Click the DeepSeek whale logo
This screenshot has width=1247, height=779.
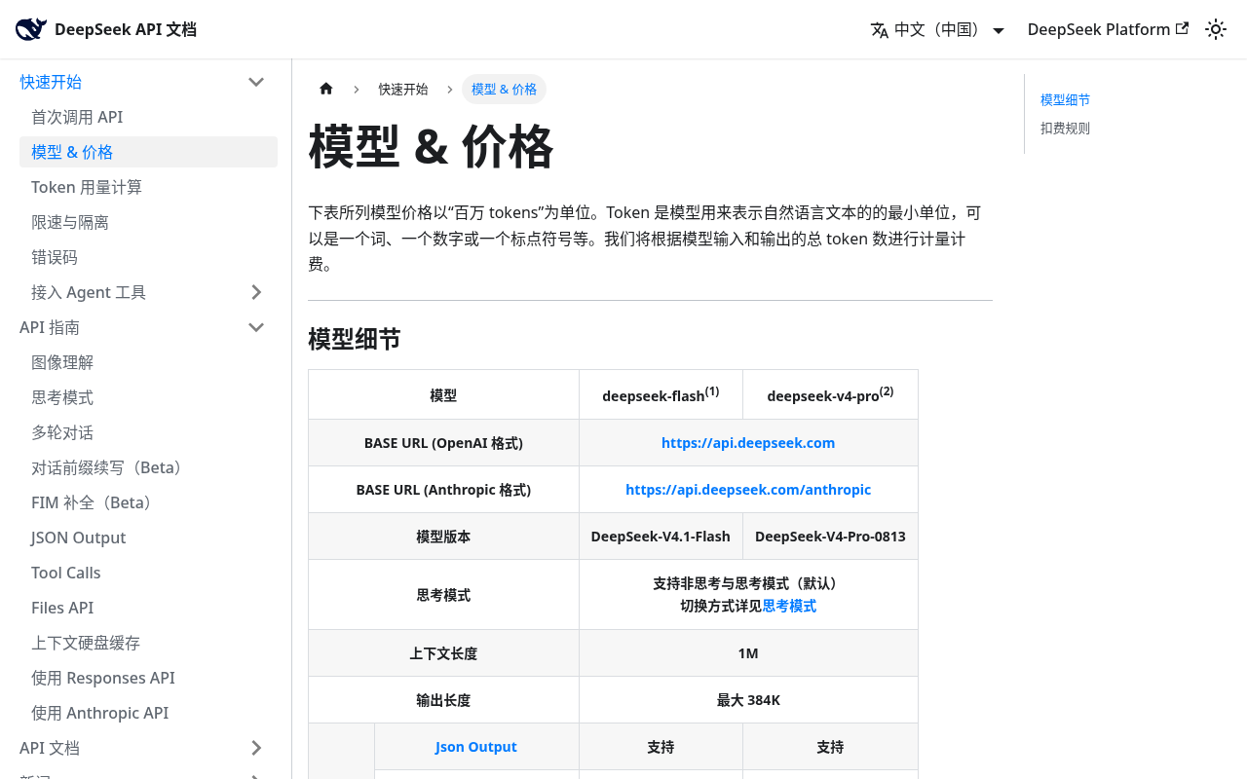31,29
